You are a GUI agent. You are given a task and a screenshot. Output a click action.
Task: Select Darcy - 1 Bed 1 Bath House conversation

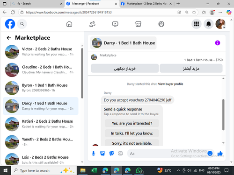point(41,106)
